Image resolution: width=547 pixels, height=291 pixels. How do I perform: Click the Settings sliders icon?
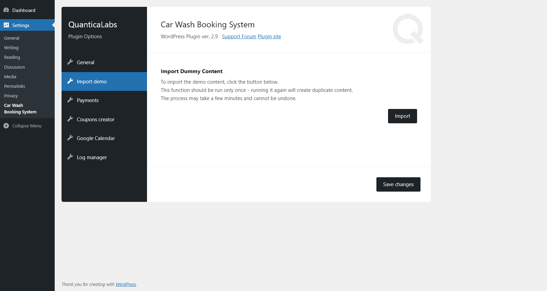click(x=6, y=25)
